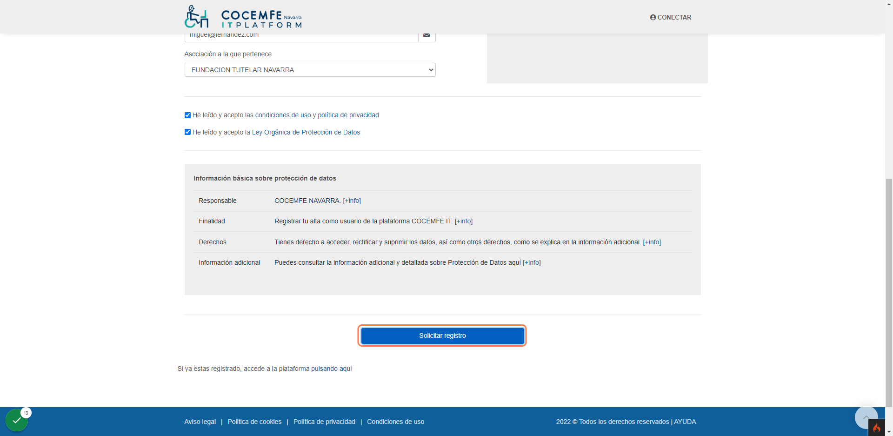
Task: Open Política de privacidad footer link
Action: [324, 422]
